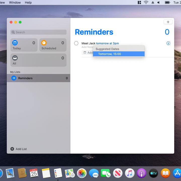Click the Search field in sidebar

pos(38,32)
